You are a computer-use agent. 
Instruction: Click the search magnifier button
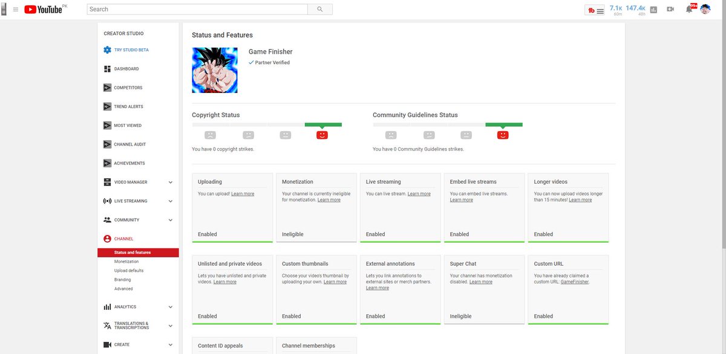coord(320,9)
